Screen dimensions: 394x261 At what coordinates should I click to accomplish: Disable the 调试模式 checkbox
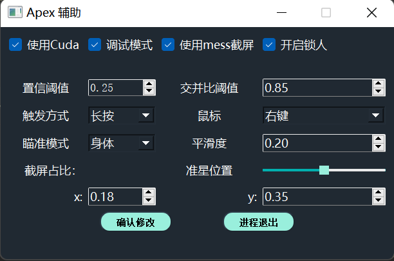[x=95, y=44]
